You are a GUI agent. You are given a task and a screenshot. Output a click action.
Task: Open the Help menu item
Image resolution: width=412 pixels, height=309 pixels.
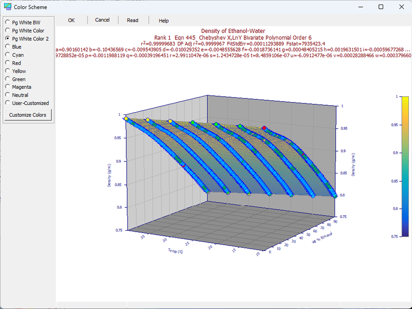[x=163, y=21]
